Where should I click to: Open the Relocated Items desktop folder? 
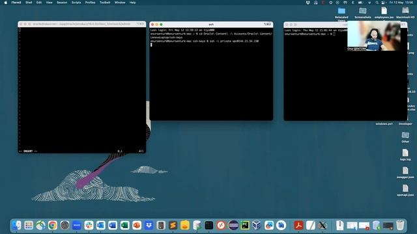pos(341,11)
